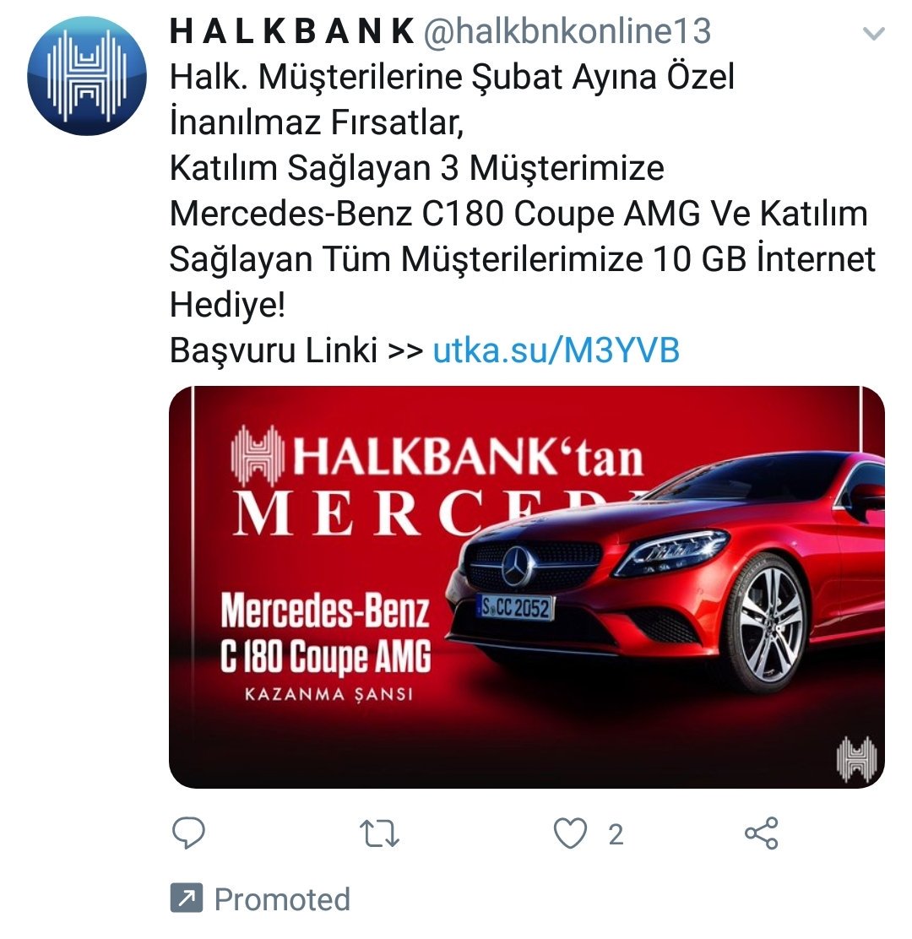Click the Halkbank logo in image corner
Viewport: 912px width, 939px height.
coord(856,759)
